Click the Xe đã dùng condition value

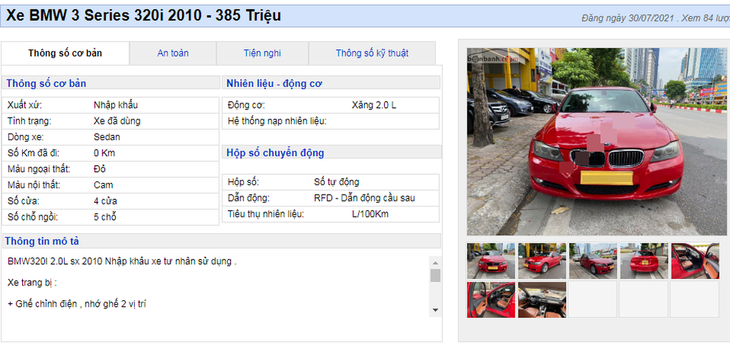pyautogui.click(x=117, y=121)
